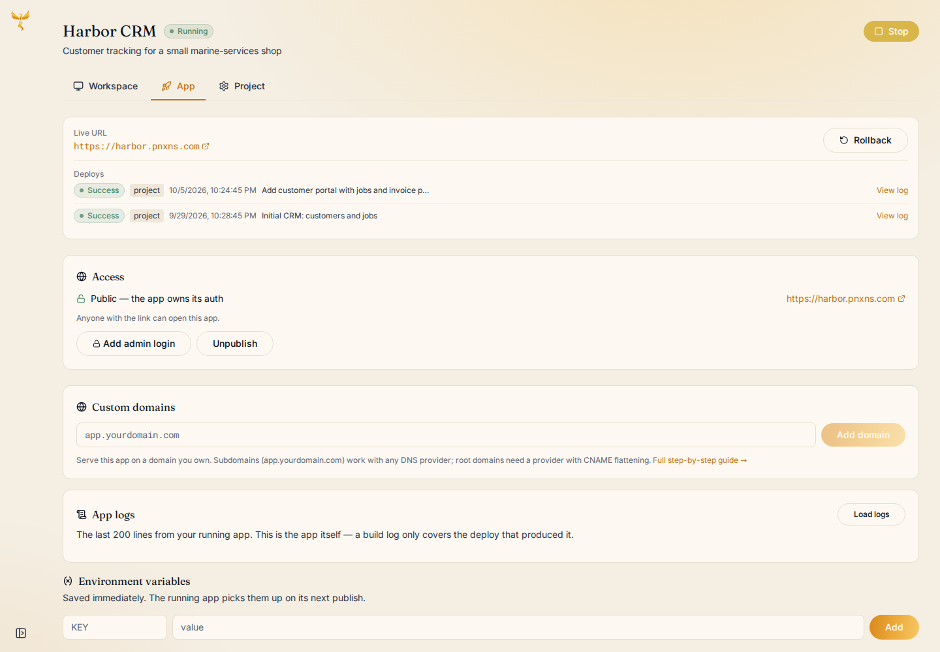
Task: Click the Running status badge
Action: [189, 31]
